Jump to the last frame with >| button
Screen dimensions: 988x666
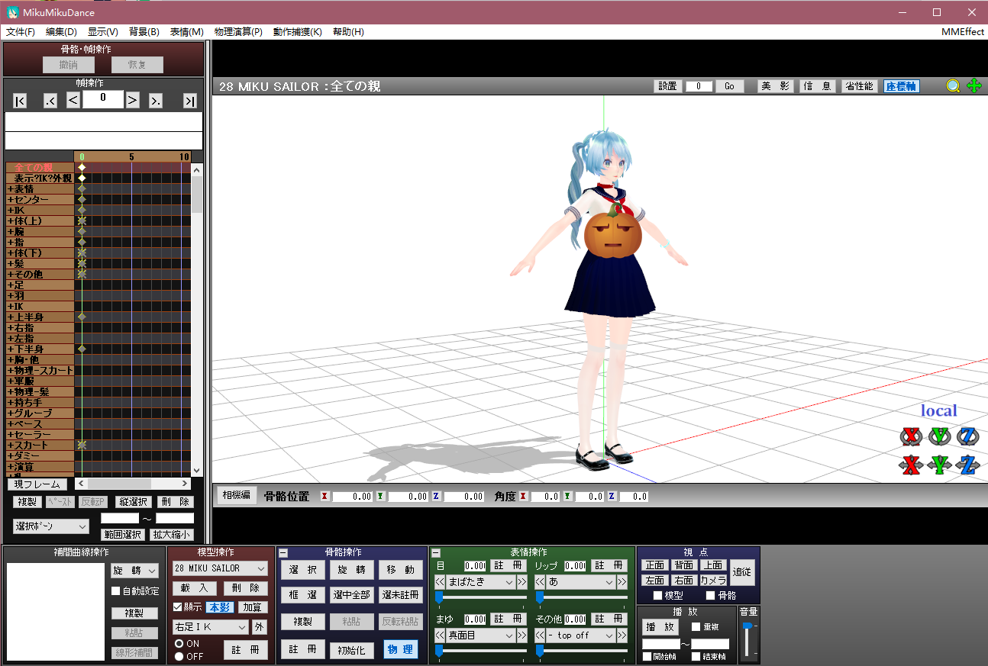[189, 101]
